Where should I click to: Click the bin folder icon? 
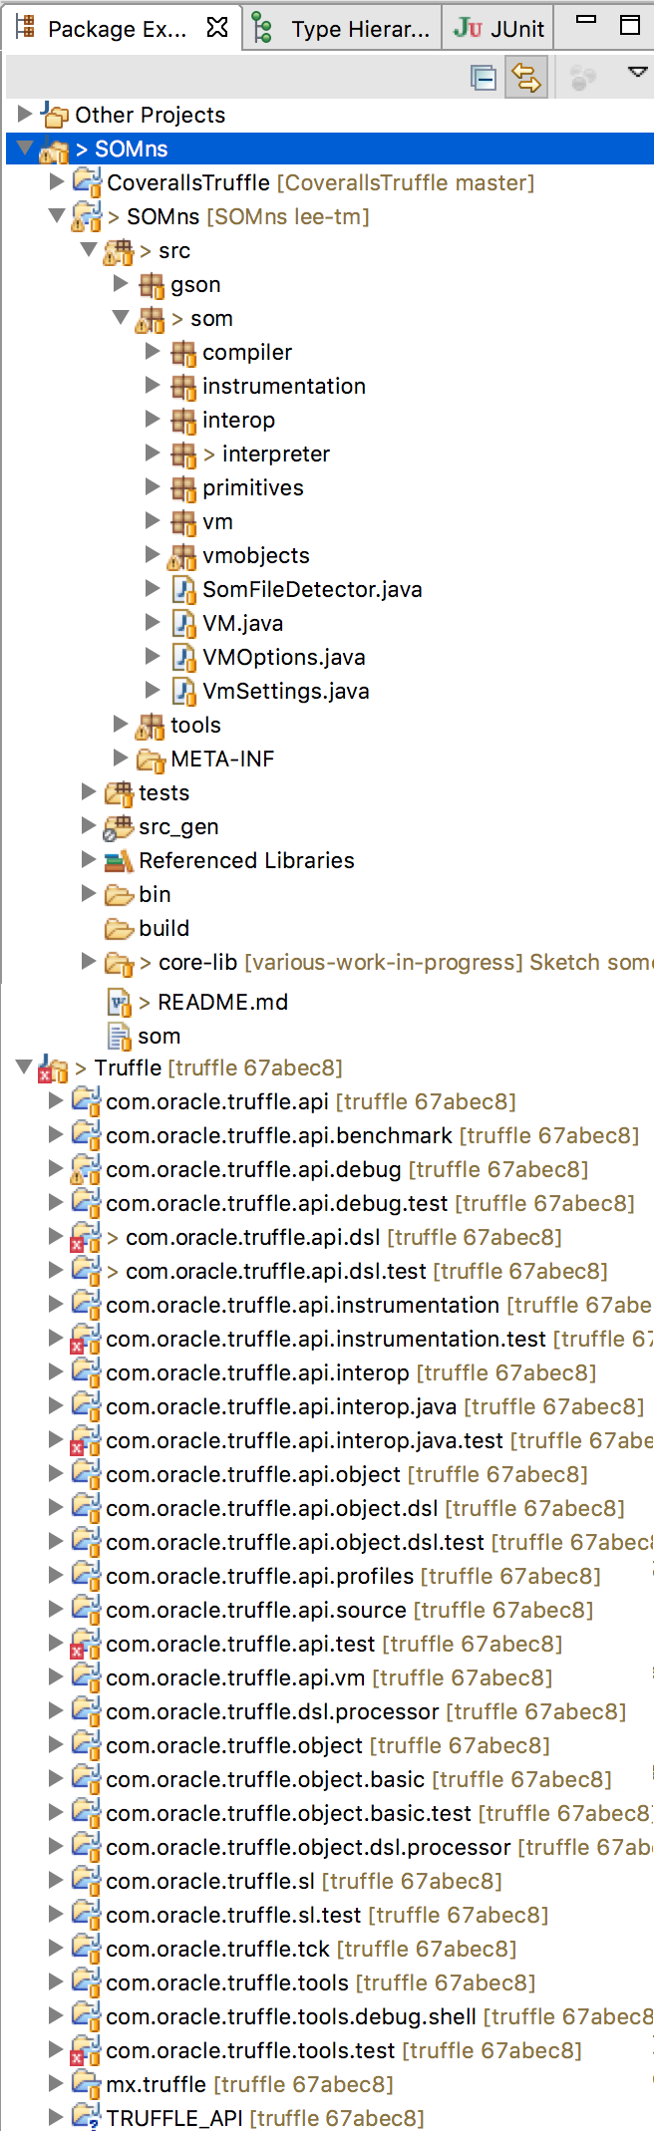pos(120,895)
